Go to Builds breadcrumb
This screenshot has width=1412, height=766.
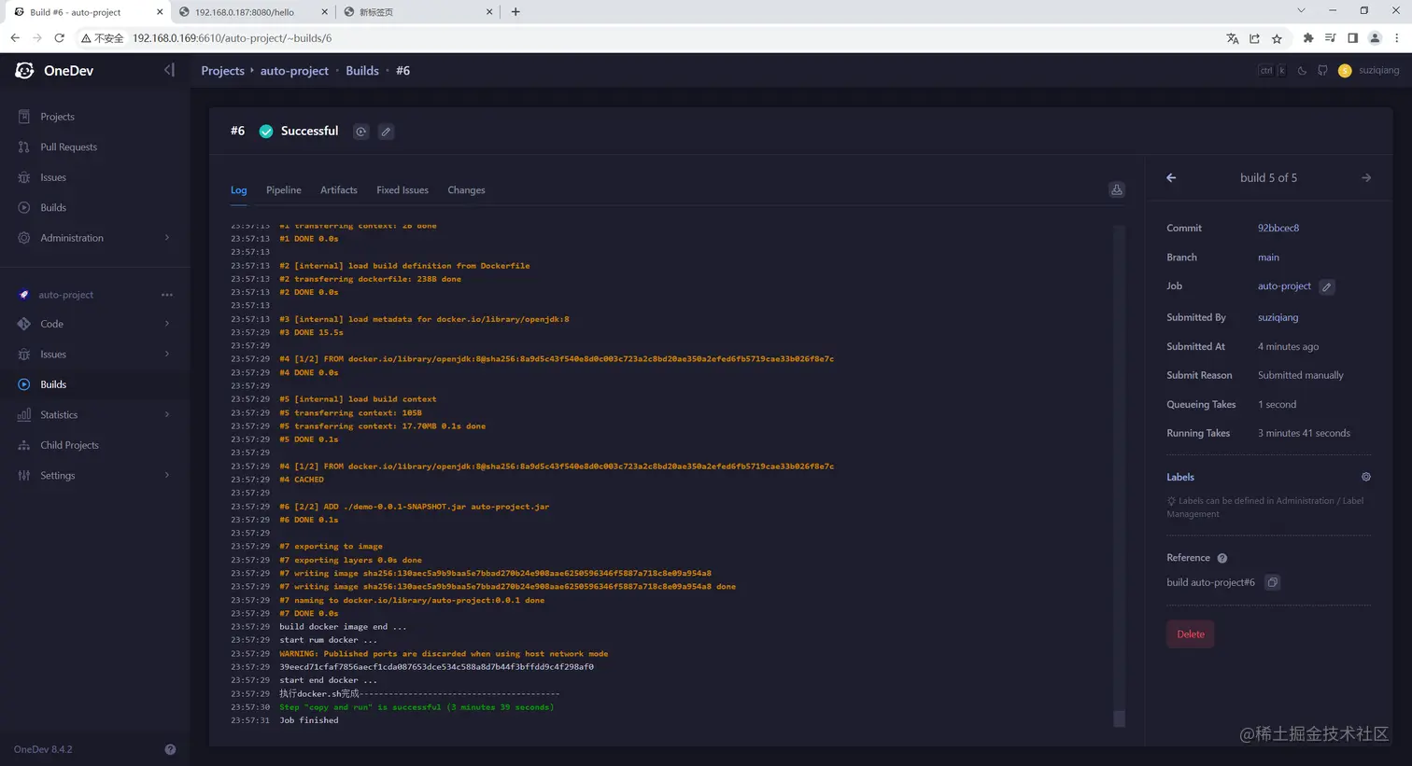(362, 71)
